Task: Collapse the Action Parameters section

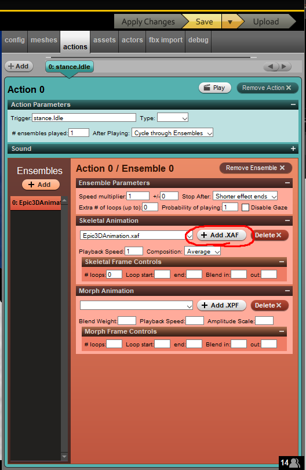Action: coord(293,104)
